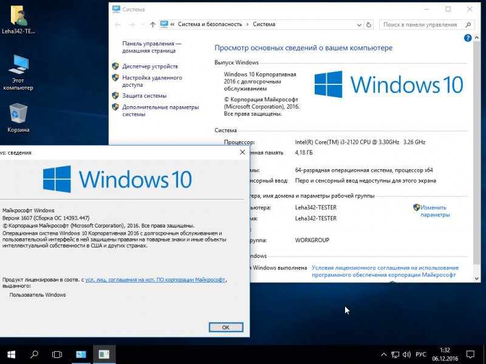The width and height of the screenshot is (486, 364).
Task: Close the System window
Action: [x=470, y=9]
